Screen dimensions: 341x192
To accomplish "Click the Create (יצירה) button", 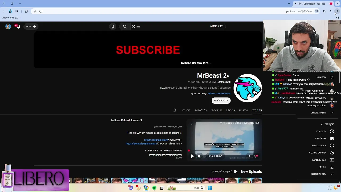I will click(x=31, y=26).
